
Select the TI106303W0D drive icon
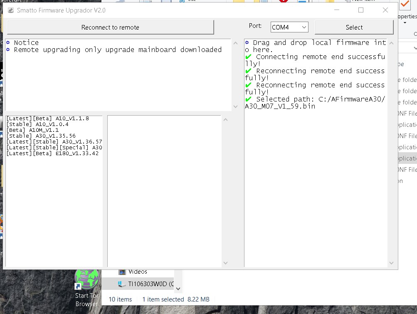pos(122,284)
